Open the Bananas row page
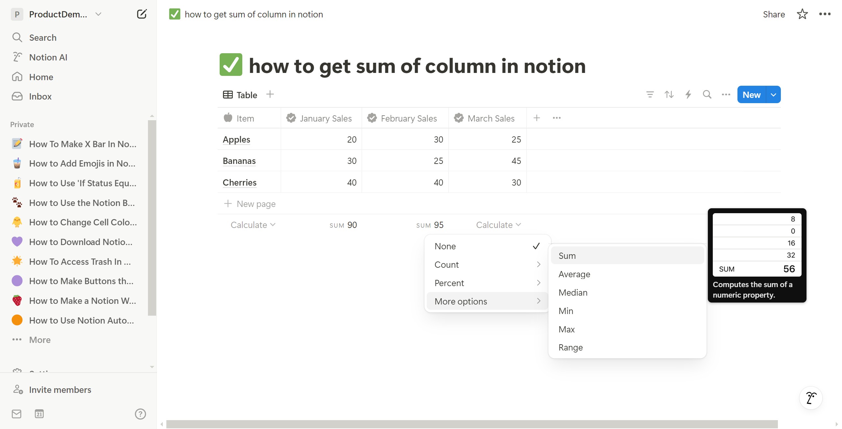Screen dimensions: 842x429 pyautogui.click(x=239, y=161)
